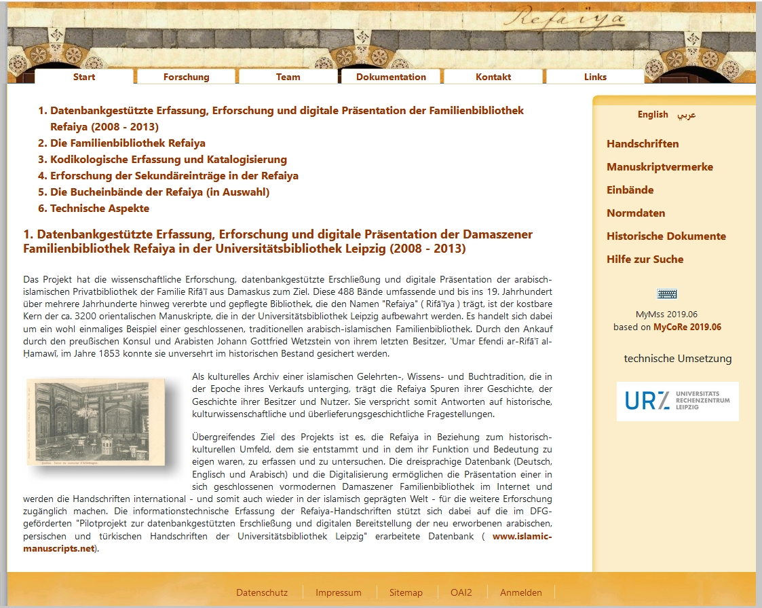Viewport: 762px width, 608px height.
Task: Switch site language to English
Action: (x=652, y=114)
